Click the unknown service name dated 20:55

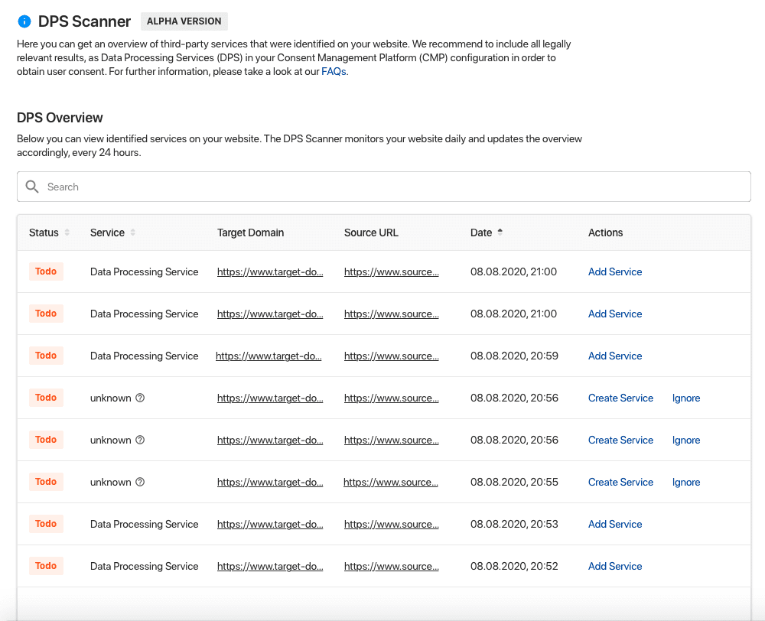click(x=110, y=482)
